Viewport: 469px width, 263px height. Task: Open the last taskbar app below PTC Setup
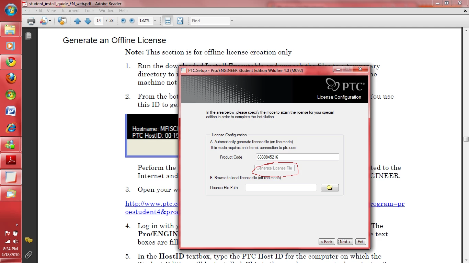coord(11,193)
